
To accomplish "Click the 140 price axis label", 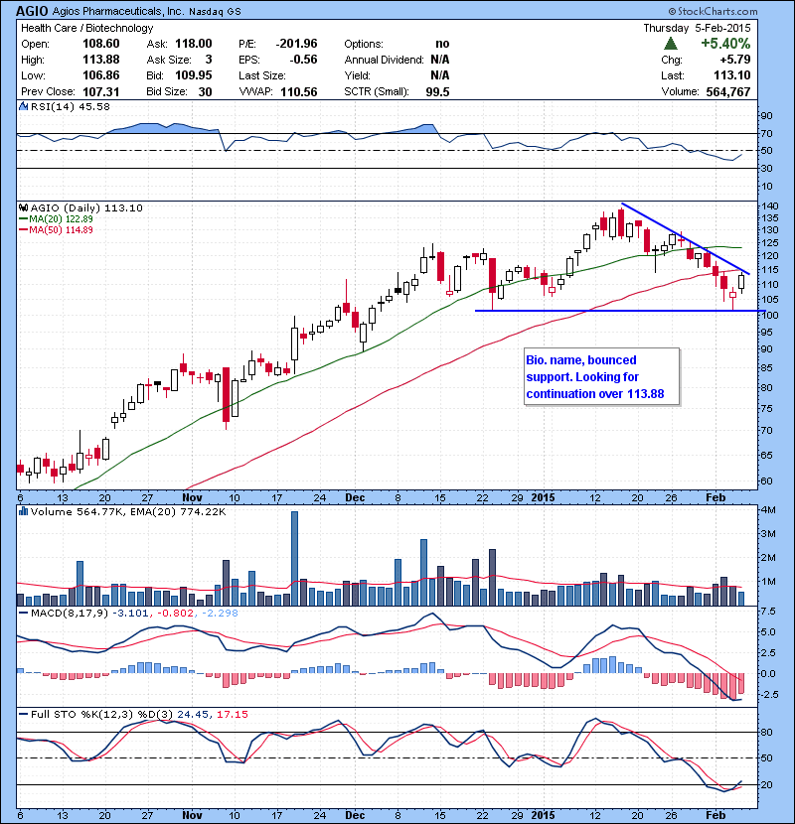I will [769, 206].
